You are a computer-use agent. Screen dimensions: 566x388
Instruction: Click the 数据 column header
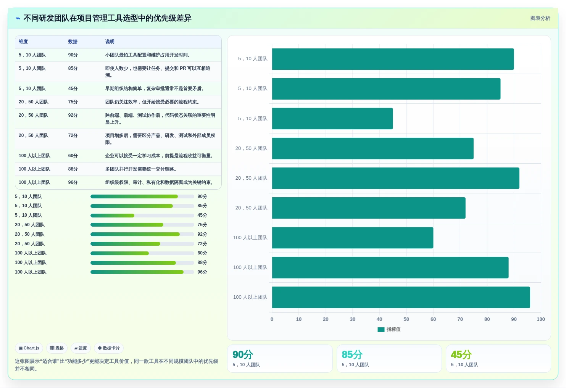pyautogui.click(x=73, y=42)
